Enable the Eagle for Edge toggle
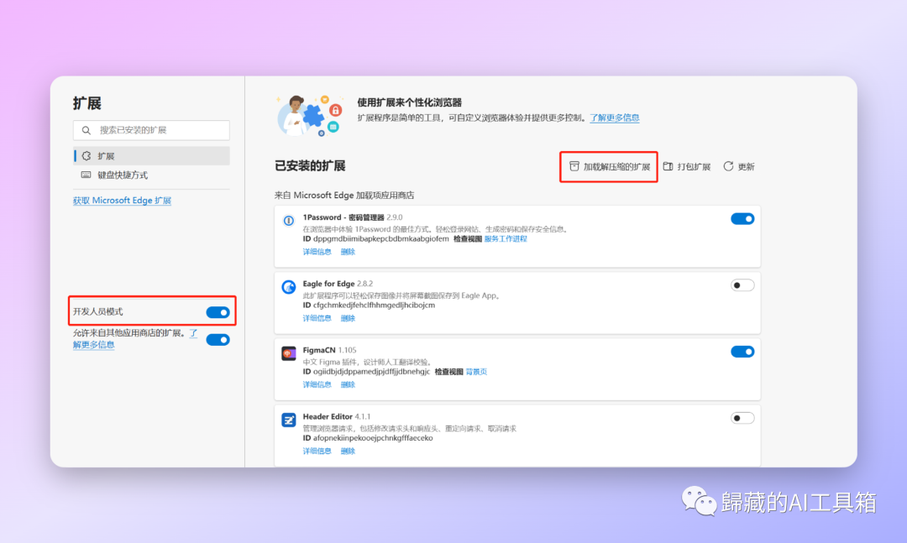The image size is (907, 543). pos(742,285)
